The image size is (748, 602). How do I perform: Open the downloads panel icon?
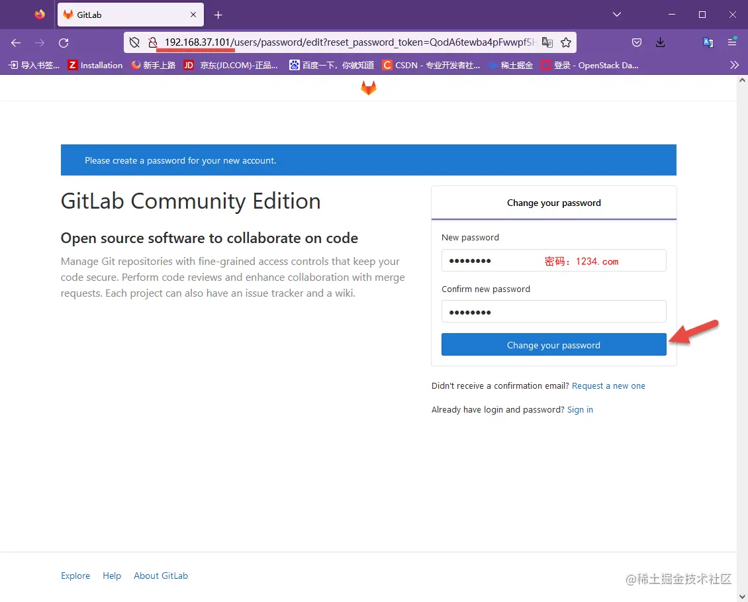tap(660, 42)
